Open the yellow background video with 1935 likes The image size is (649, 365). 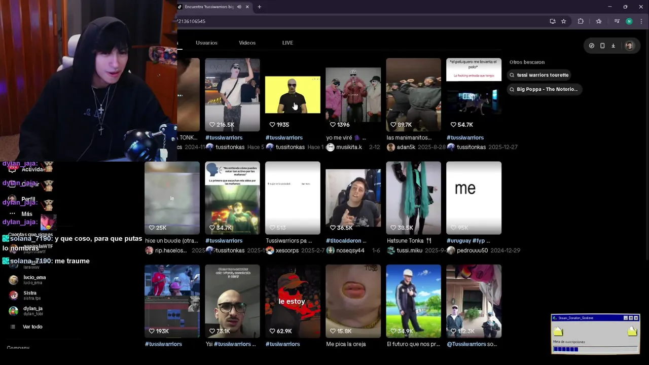293,95
